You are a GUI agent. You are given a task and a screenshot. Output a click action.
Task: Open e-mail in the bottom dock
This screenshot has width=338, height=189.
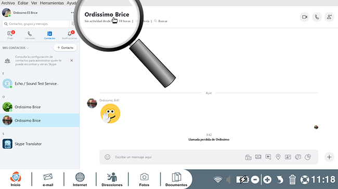[x=48, y=179]
